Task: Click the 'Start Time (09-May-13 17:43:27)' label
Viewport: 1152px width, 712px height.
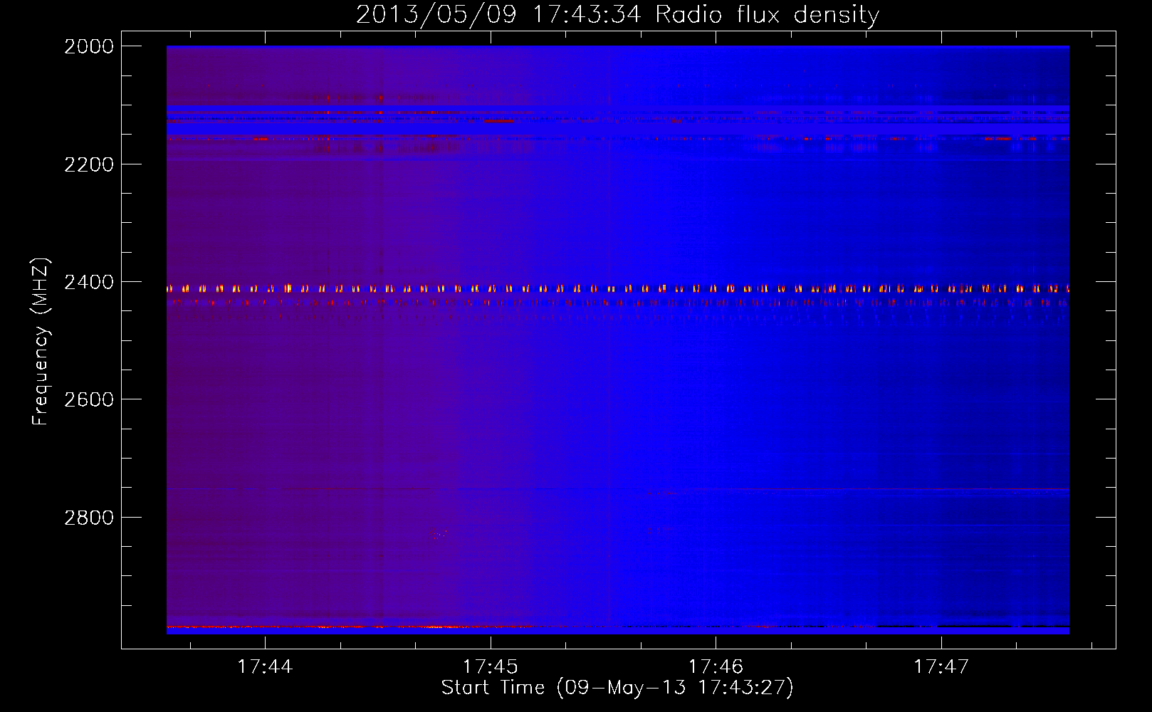Action: pyautogui.click(x=617, y=687)
